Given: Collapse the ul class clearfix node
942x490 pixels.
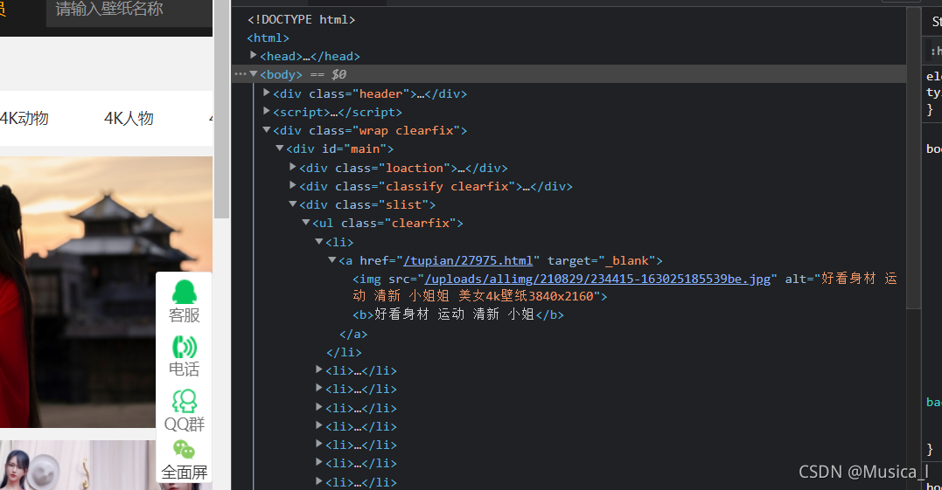Looking at the screenshot, I should (306, 223).
